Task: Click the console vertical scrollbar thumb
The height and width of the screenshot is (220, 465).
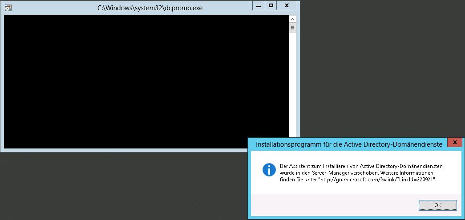Action: point(292,28)
